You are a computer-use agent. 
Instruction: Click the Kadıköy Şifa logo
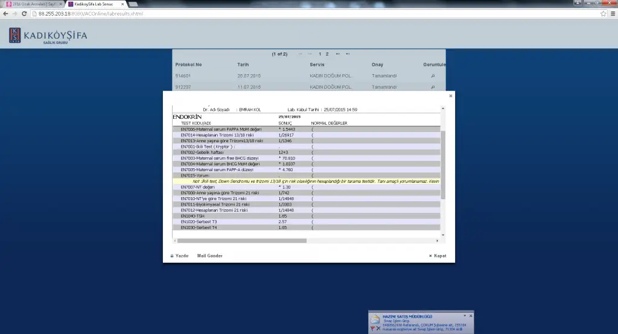point(48,36)
